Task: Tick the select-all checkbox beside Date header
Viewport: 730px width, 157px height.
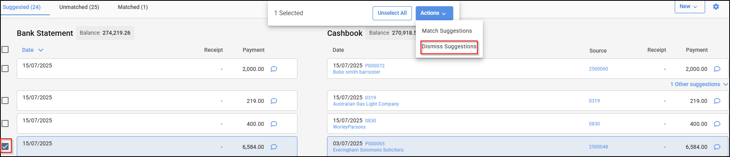Action: (5, 49)
